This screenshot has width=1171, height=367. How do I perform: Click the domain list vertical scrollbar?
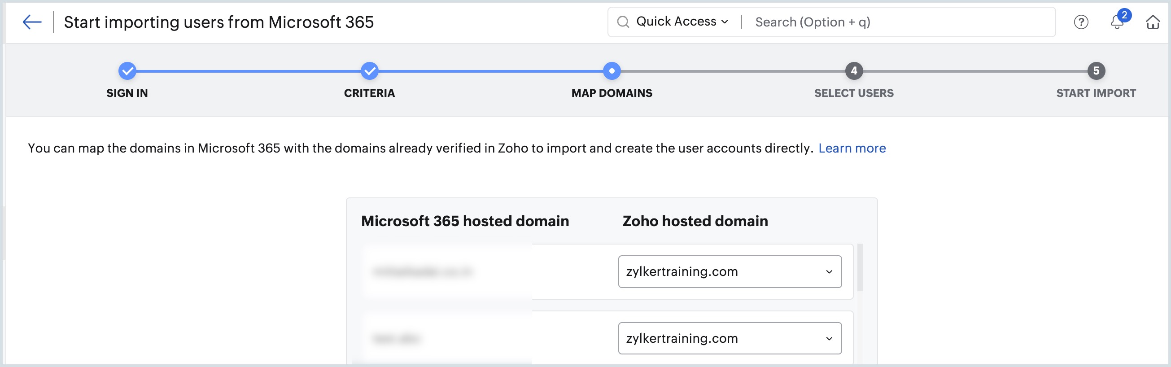pyautogui.click(x=860, y=267)
